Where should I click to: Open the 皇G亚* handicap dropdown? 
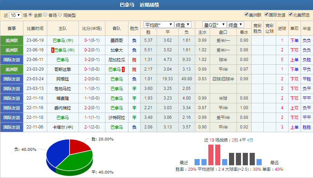[215, 25]
